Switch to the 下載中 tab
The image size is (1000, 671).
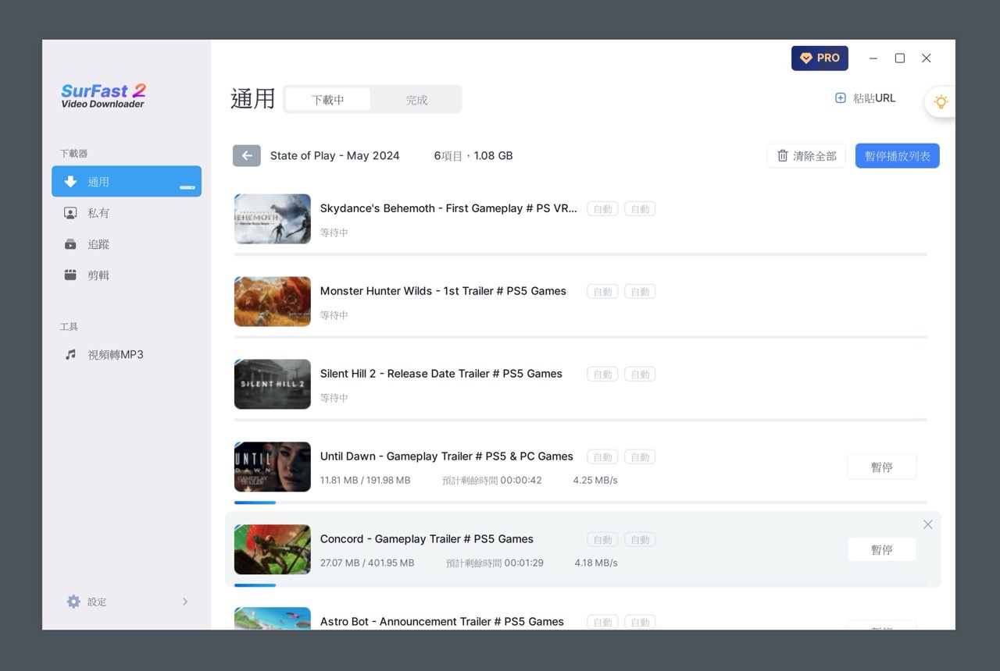point(328,100)
